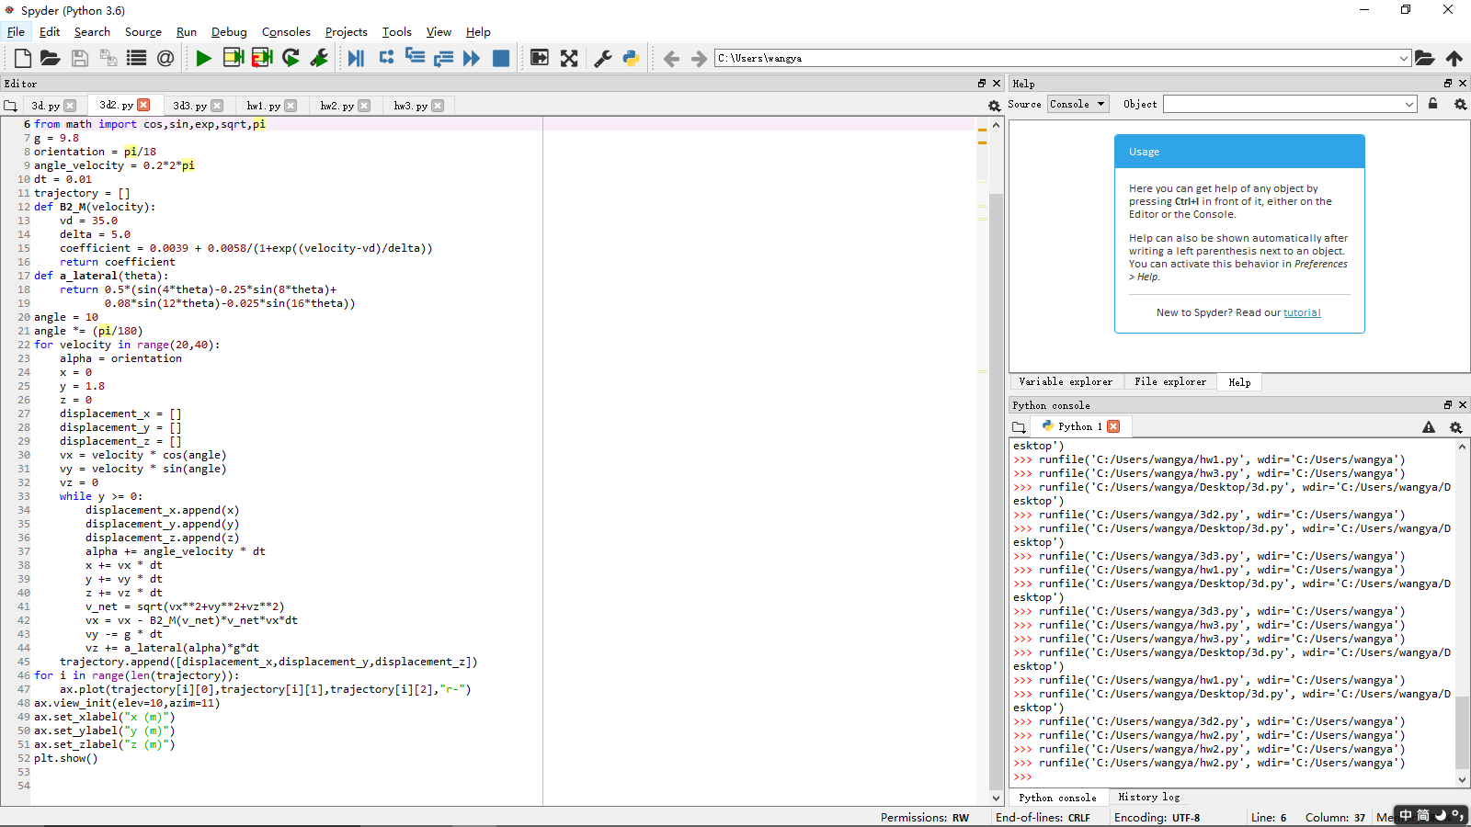Switch to the hw2.py editor tab
Screen dimensions: 1471x827
336,106
